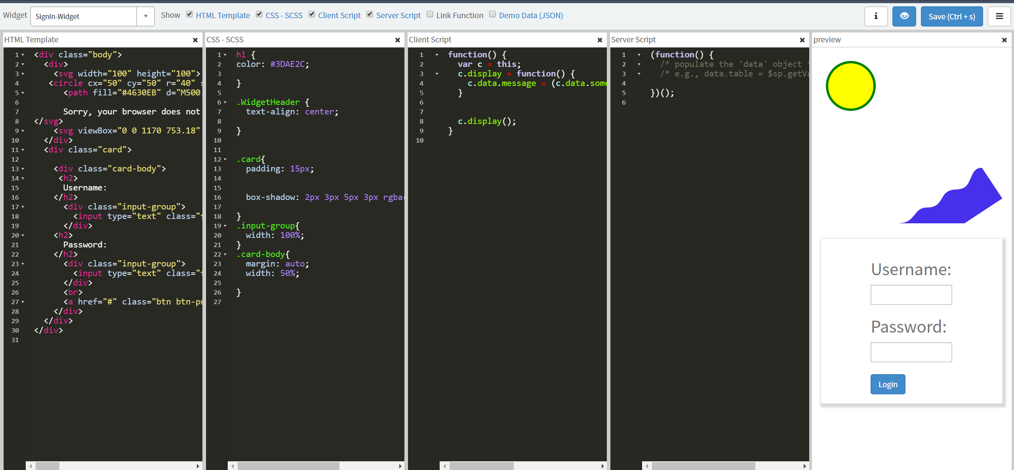Close the CSS - SCSS panel
The width and height of the screenshot is (1014, 470).
(x=398, y=40)
